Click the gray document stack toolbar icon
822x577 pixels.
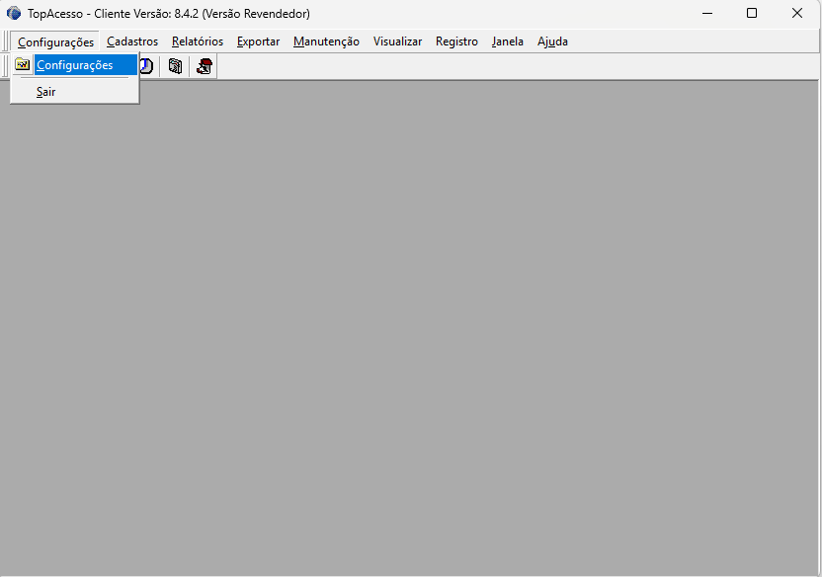point(175,66)
